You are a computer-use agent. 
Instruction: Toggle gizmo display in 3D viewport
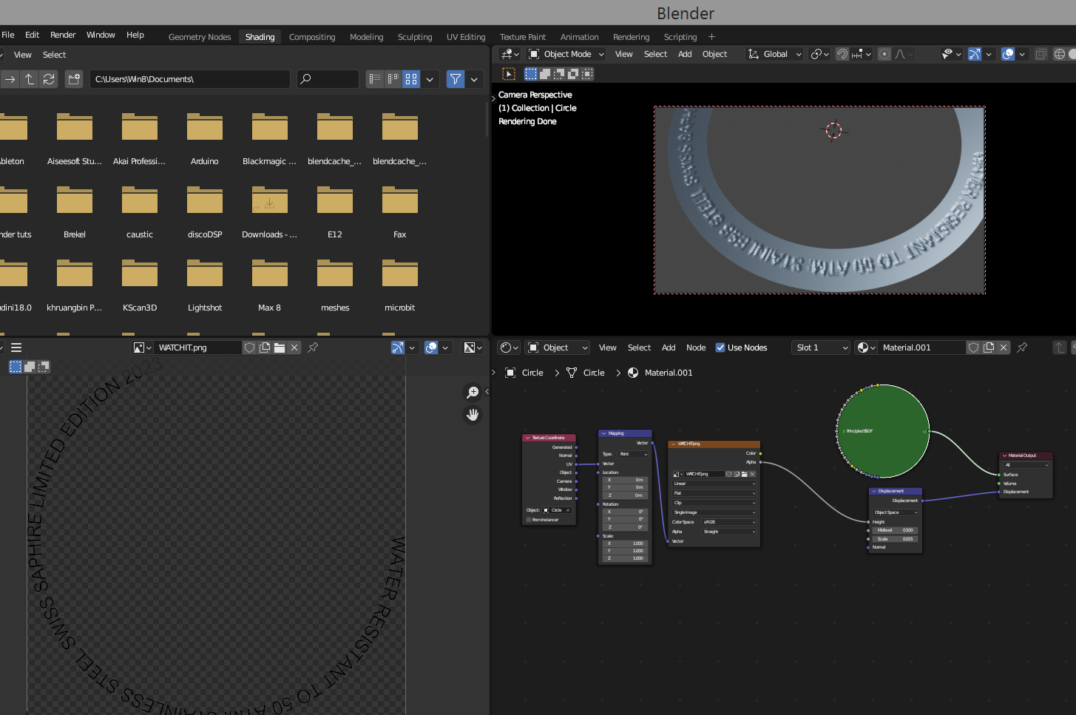pos(975,54)
